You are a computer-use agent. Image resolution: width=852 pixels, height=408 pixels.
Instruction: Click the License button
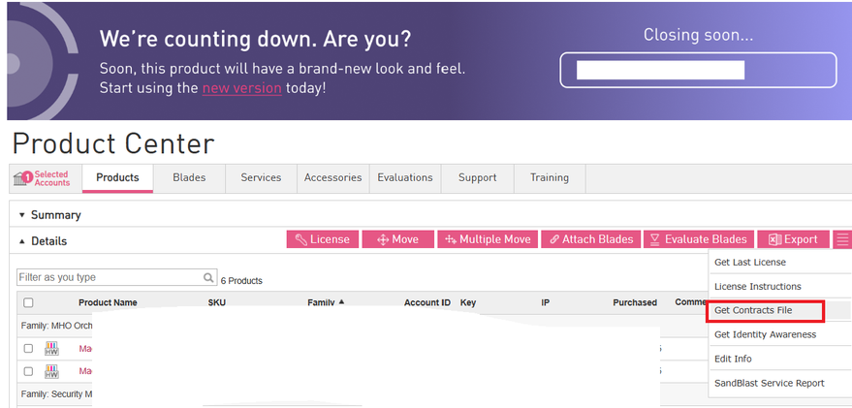tap(323, 239)
